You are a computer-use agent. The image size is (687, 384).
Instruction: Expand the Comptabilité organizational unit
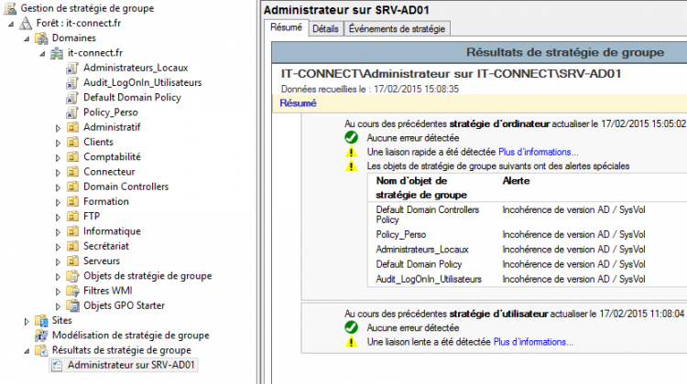[58, 158]
